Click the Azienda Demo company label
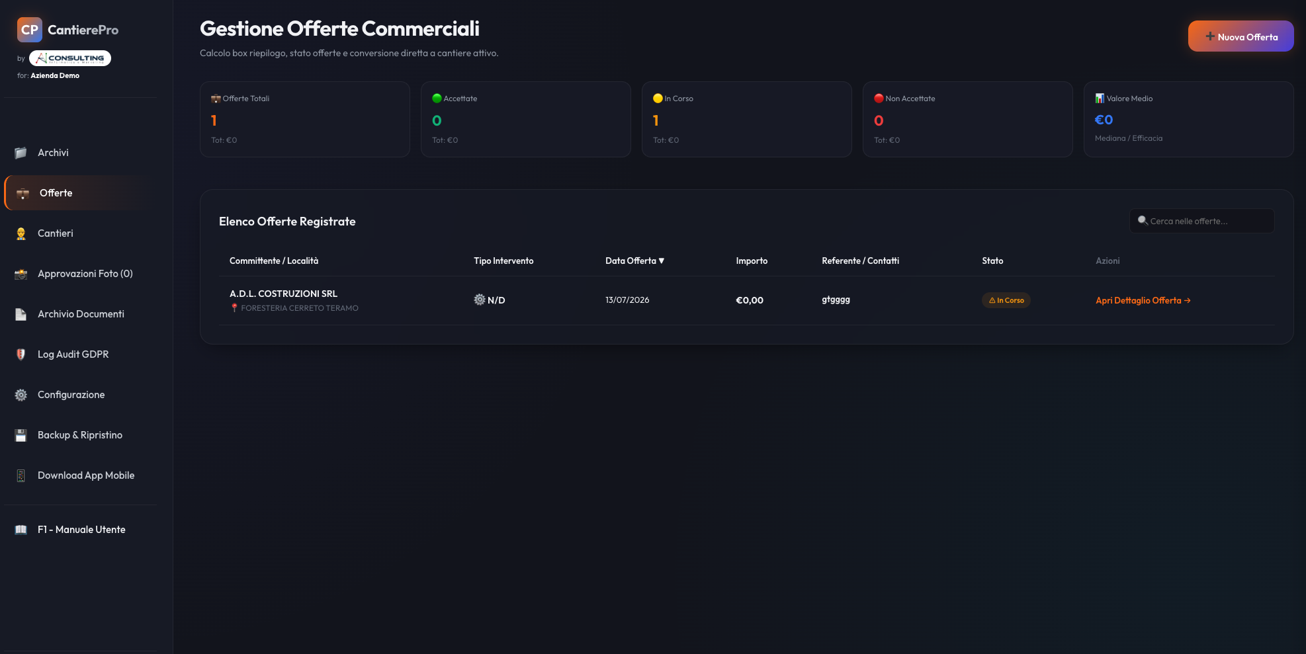The width and height of the screenshot is (1306, 654). click(55, 75)
